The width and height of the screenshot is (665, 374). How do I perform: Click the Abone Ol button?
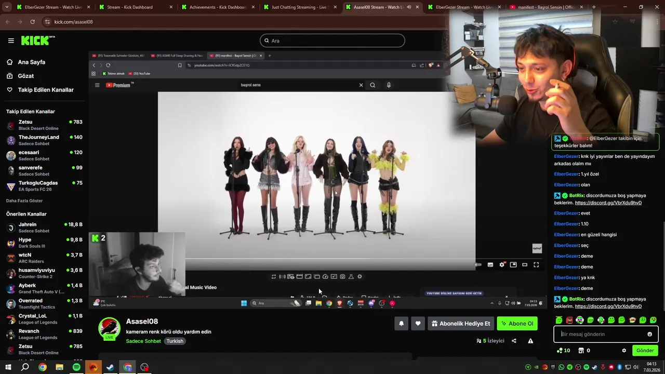[517, 324]
